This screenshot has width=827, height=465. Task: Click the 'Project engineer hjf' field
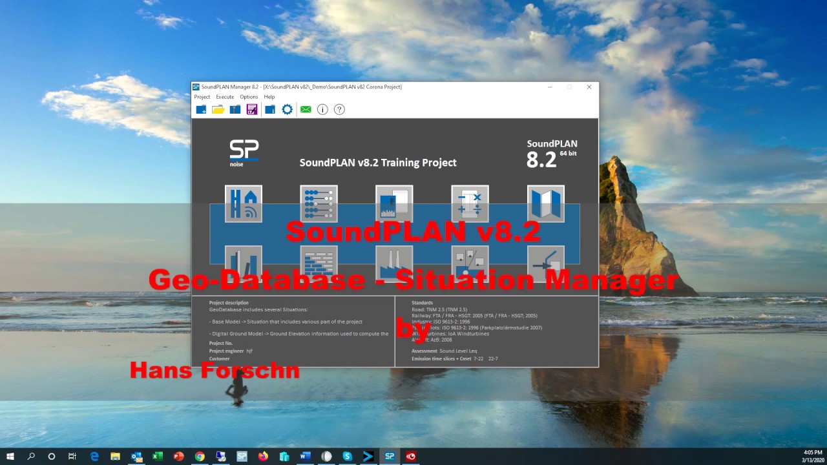click(231, 351)
